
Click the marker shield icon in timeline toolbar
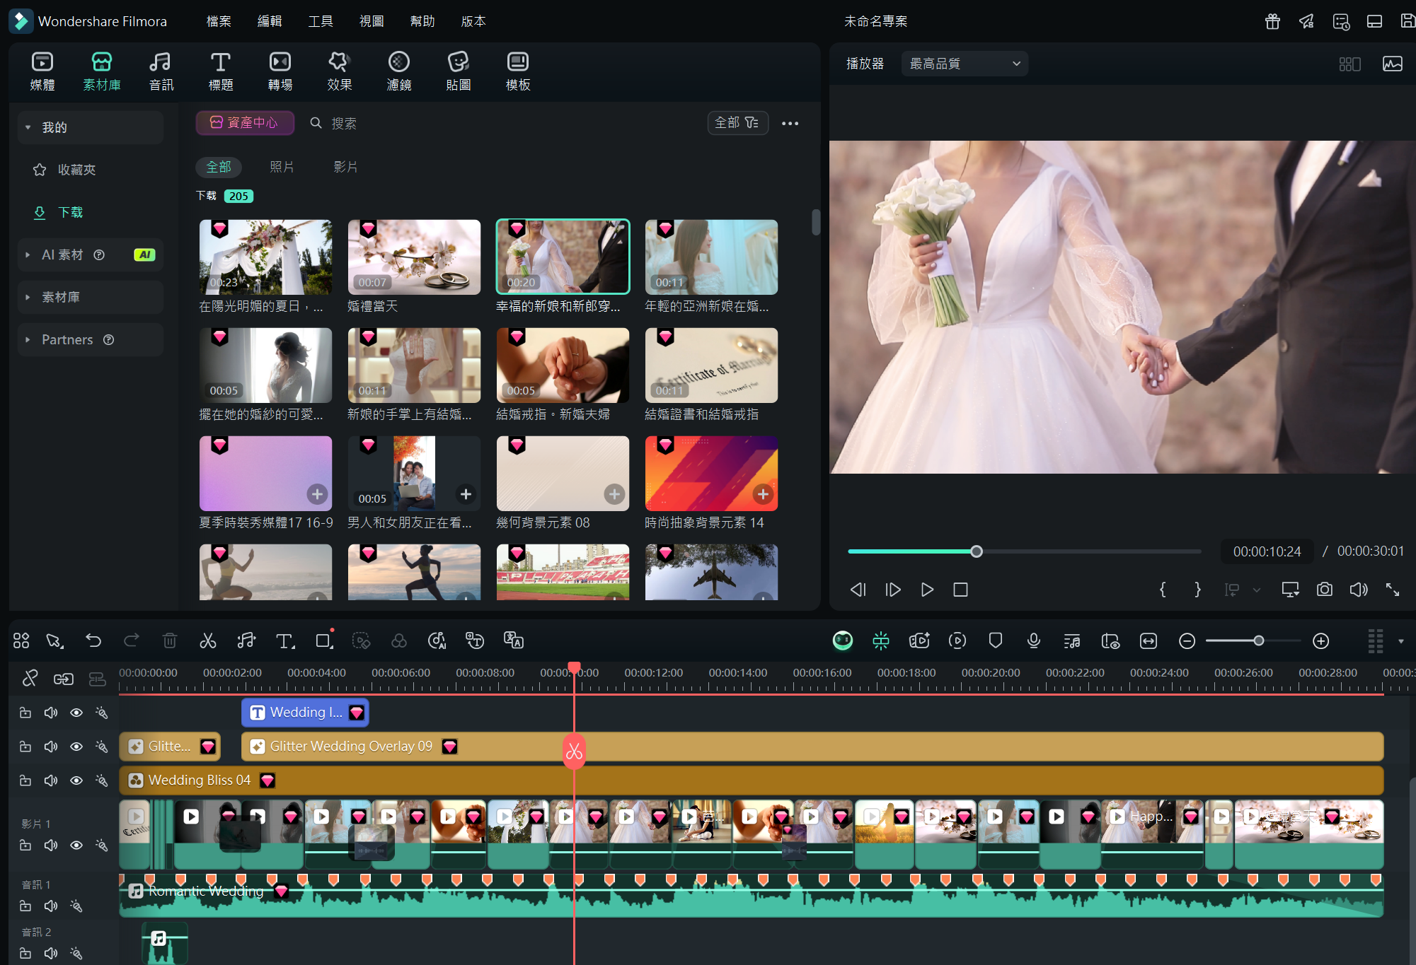(995, 641)
